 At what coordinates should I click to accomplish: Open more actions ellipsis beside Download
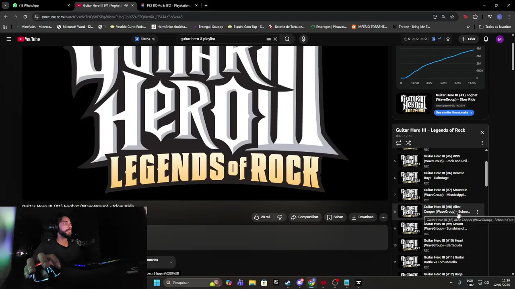coord(383,217)
